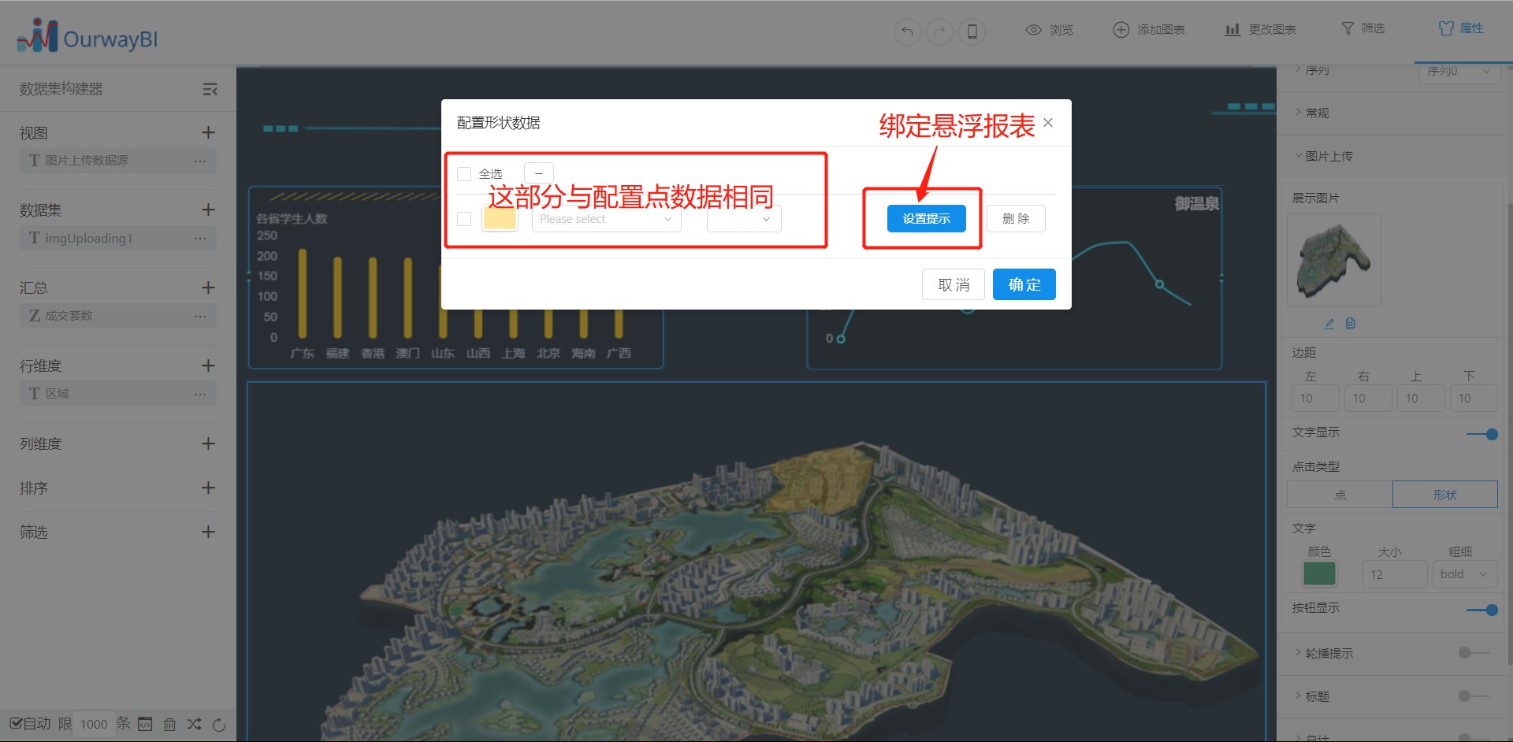Redo the last action
The height and width of the screenshot is (742, 1513).
[939, 32]
